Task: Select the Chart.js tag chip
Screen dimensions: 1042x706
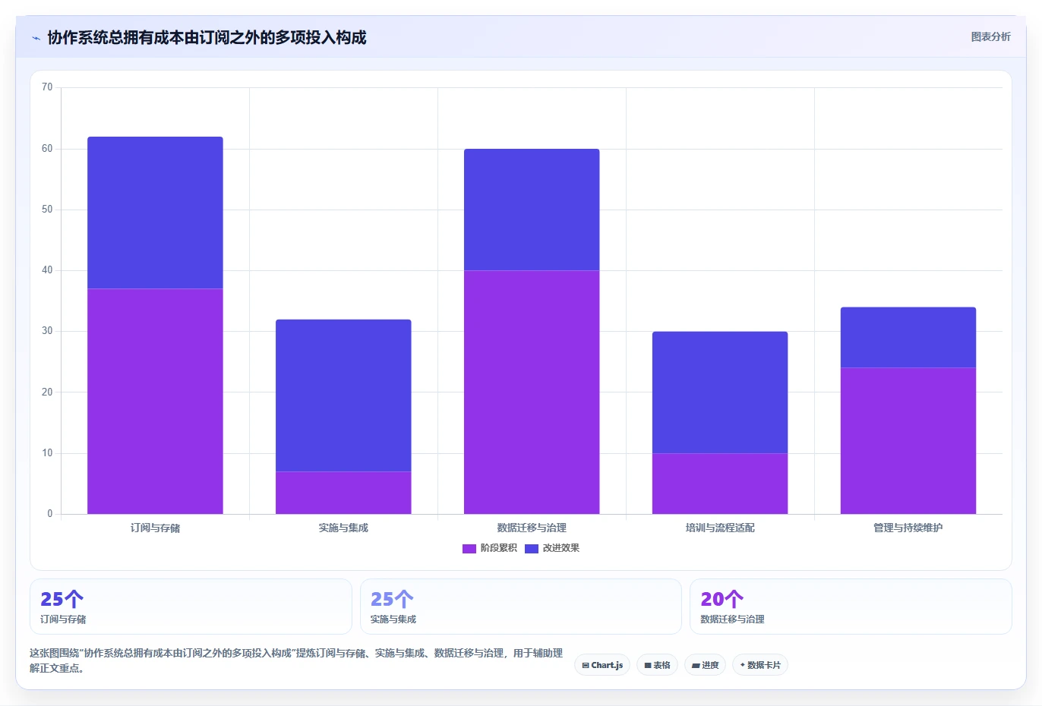Action: coord(602,665)
